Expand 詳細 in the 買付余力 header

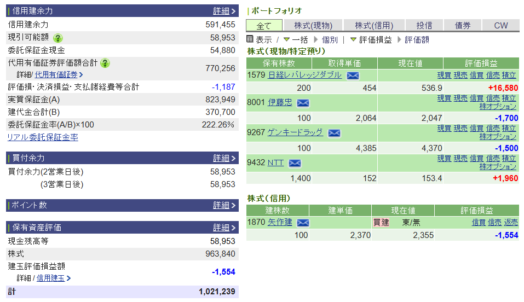224,158
